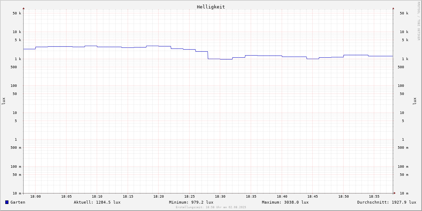Click the 18:50 time axis label
This screenshot has width=422, height=211.
(344, 197)
